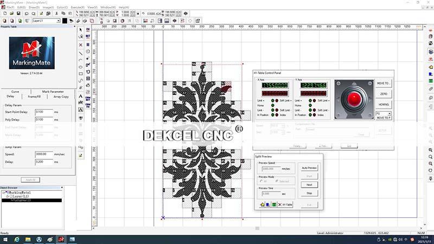The width and height of the screenshot is (434, 244).
Task: Click the pause bars icon in the tool column
Action: pyautogui.click(x=88, y=44)
